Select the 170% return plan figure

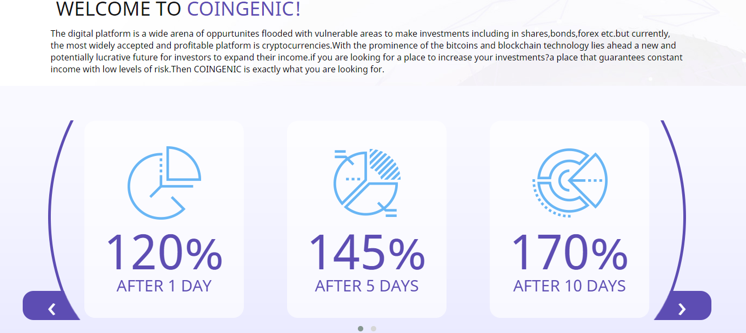[x=570, y=253]
